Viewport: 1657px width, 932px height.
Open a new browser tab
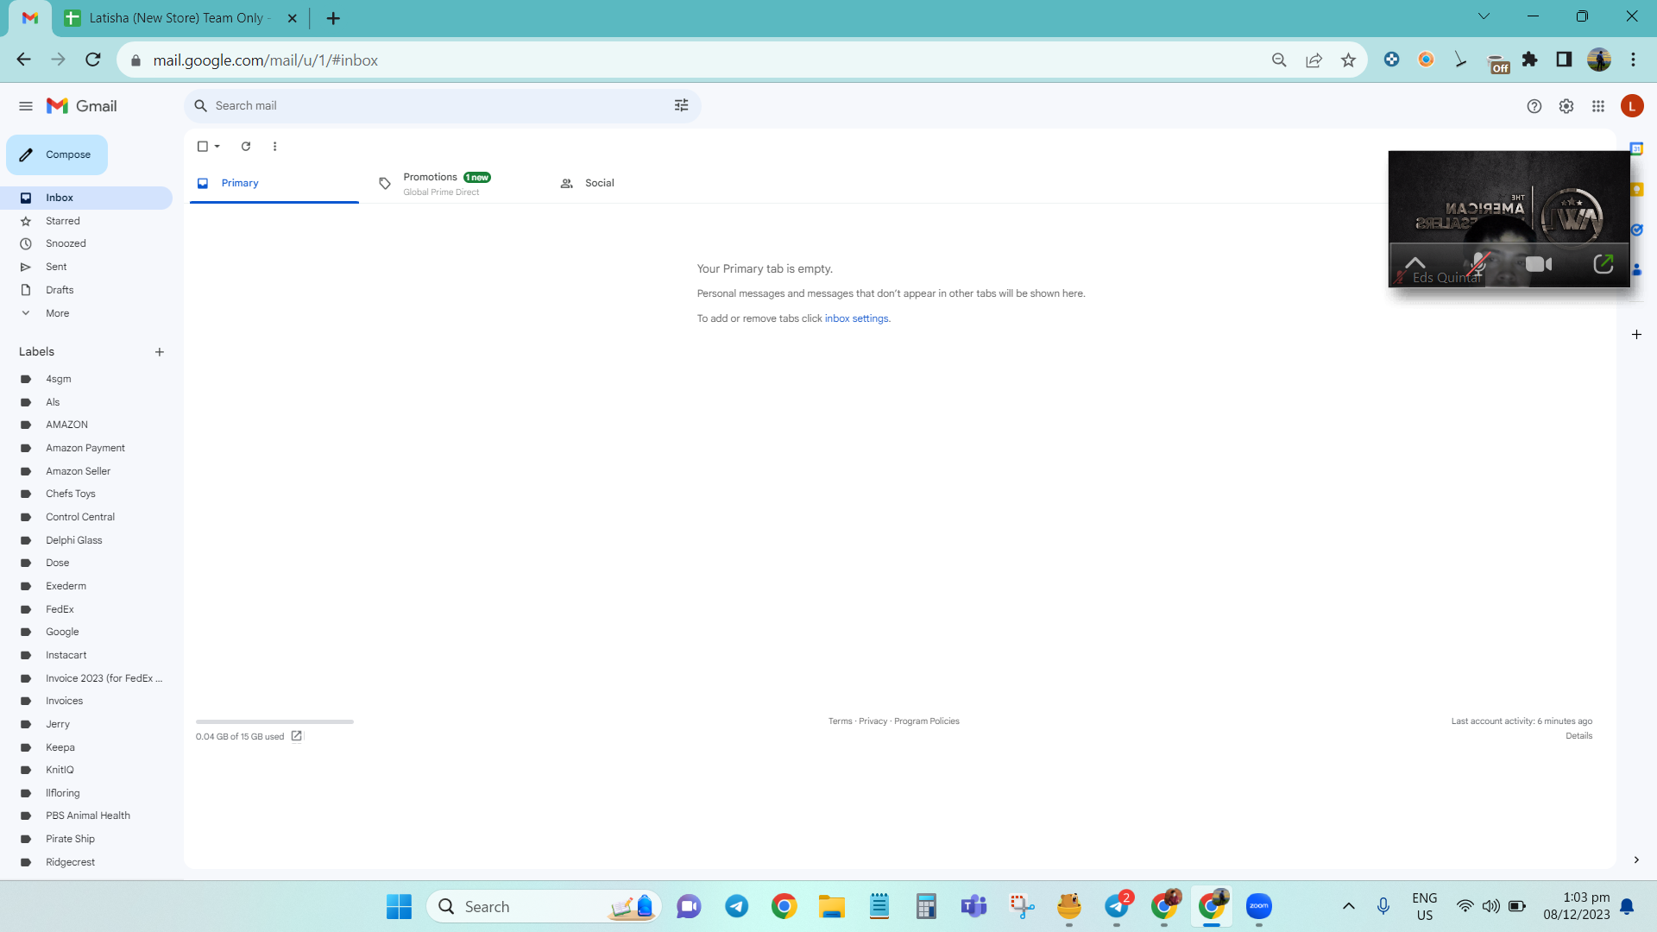pyautogui.click(x=333, y=18)
